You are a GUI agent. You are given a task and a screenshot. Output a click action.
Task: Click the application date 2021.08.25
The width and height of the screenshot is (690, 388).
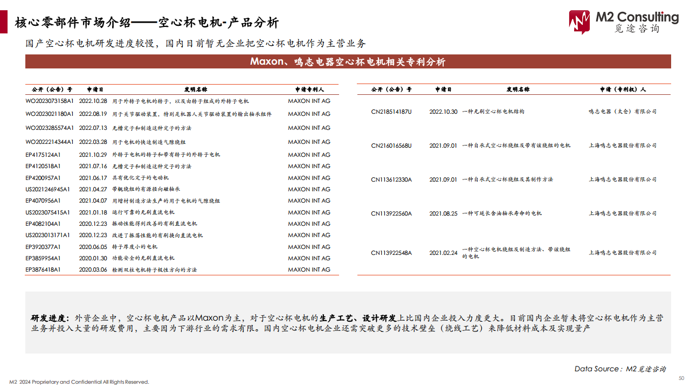pyautogui.click(x=444, y=213)
